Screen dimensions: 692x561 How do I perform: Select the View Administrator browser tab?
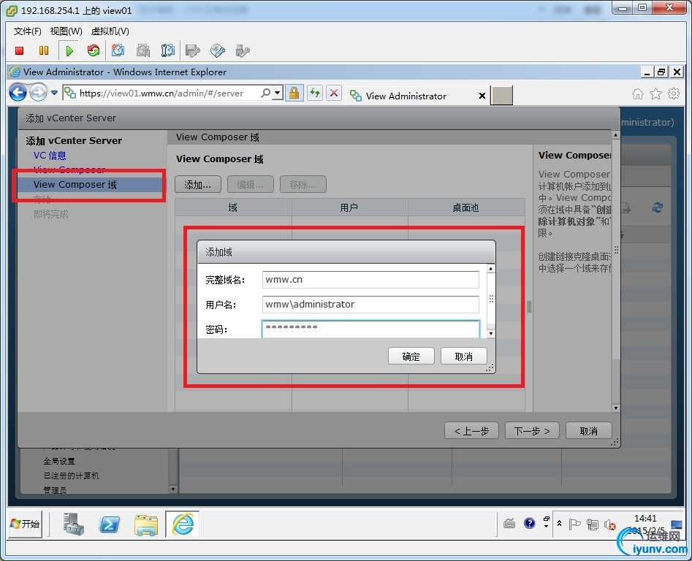click(x=406, y=96)
